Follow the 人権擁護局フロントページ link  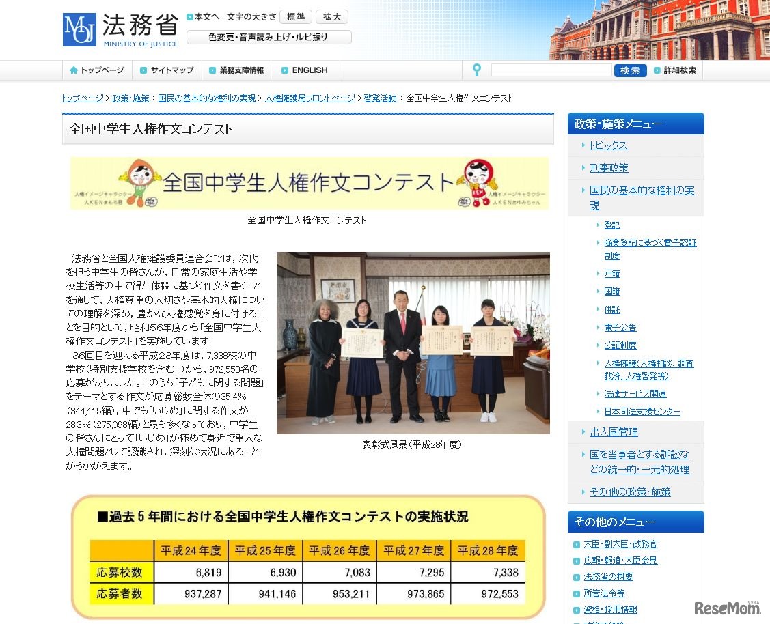310,98
